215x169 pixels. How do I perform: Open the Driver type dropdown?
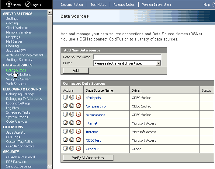158,63
